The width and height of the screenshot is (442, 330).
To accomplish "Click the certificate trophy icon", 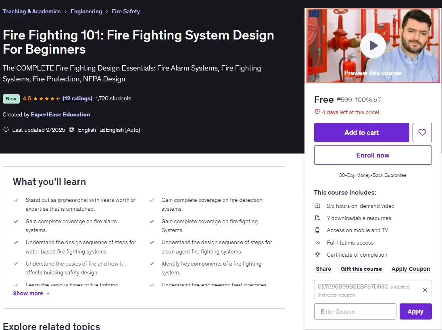I will point(317,255).
